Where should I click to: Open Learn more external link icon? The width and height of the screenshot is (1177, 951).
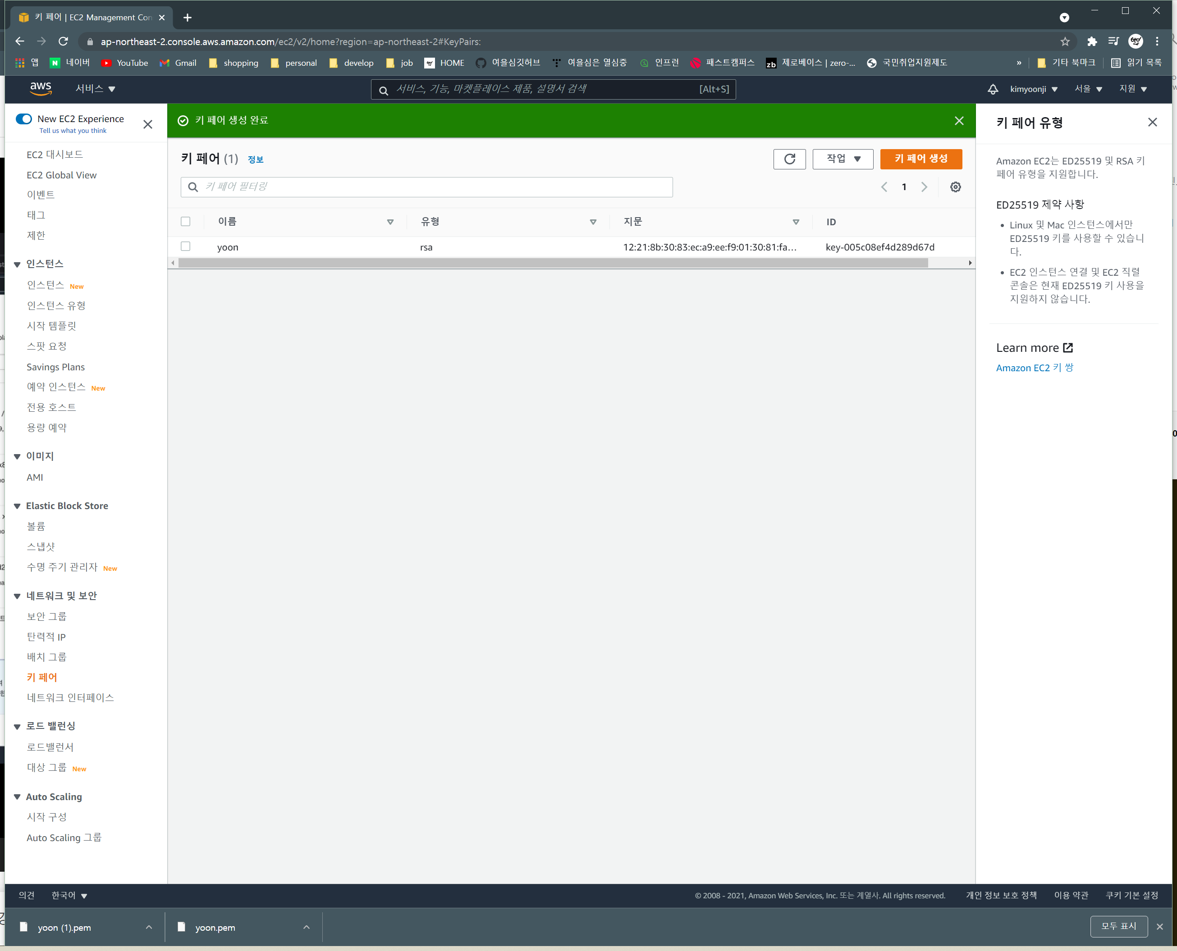(1067, 348)
